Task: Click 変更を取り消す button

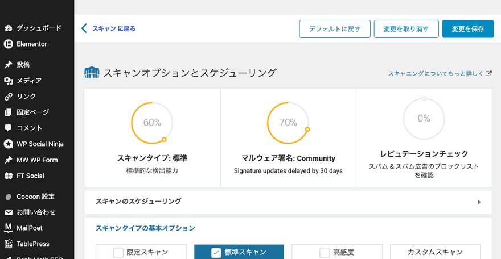Action: point(406,29)
